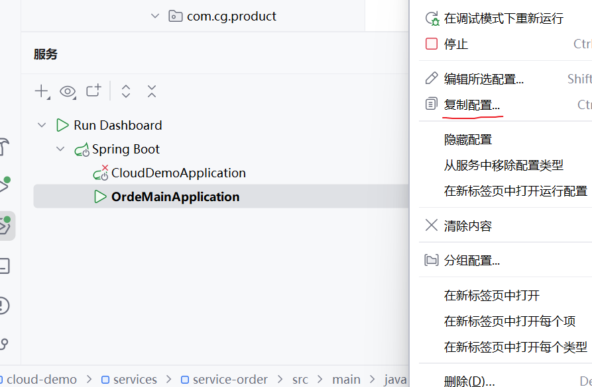Select 在新标签页中打开运行配置
Viewport: 592px width, 387px height.
pos(516,191)
